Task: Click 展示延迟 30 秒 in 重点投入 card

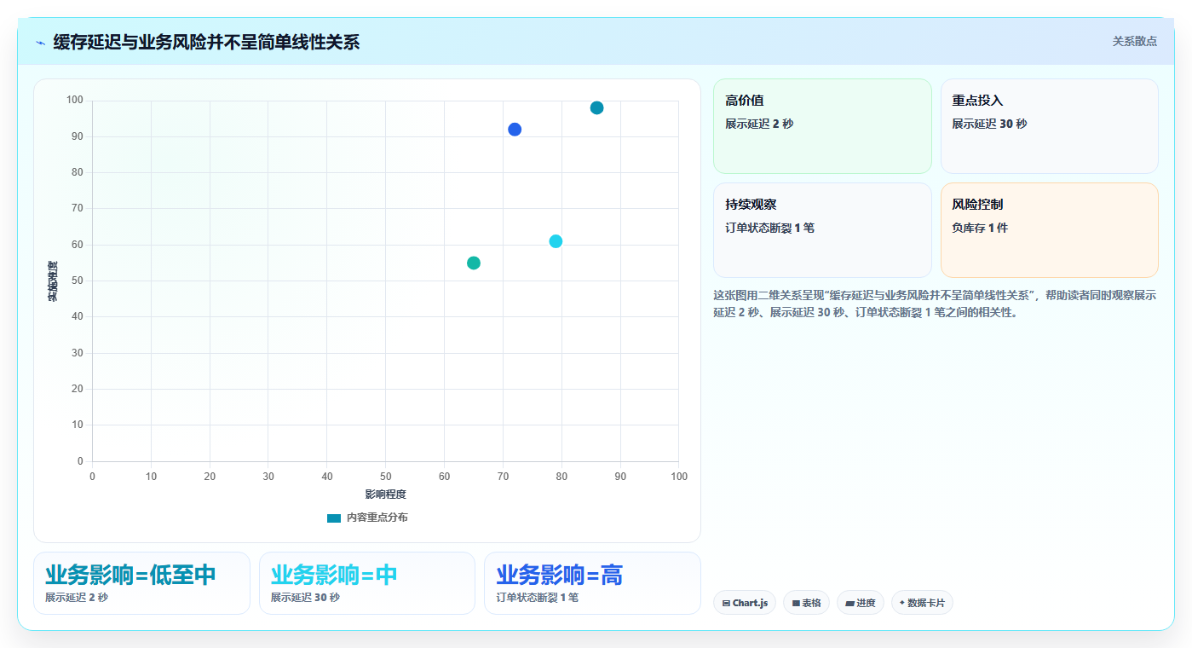Action: pos(989,124)
